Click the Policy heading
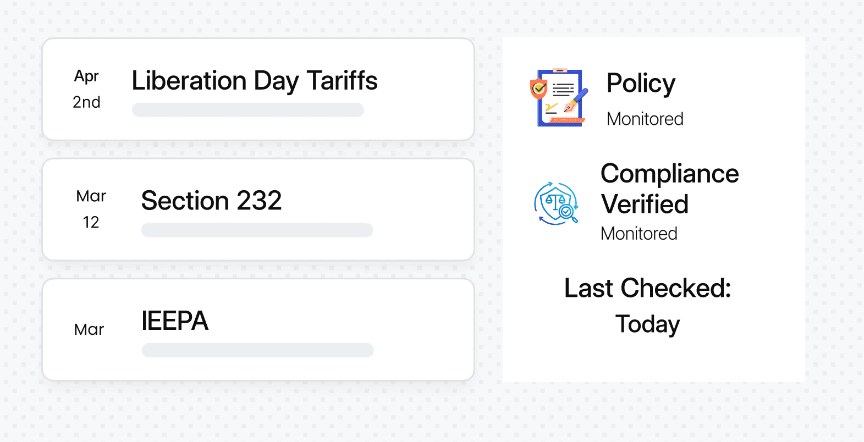 point(641,84)
